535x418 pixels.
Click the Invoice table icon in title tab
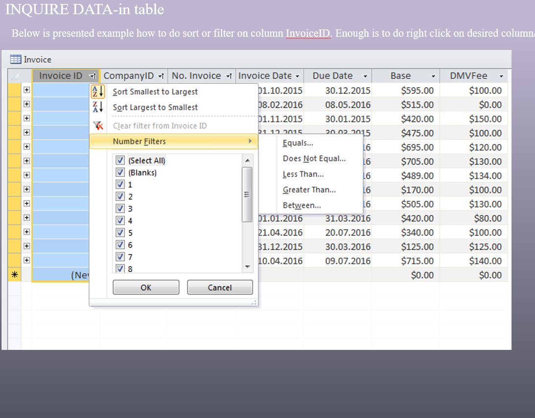16,59
